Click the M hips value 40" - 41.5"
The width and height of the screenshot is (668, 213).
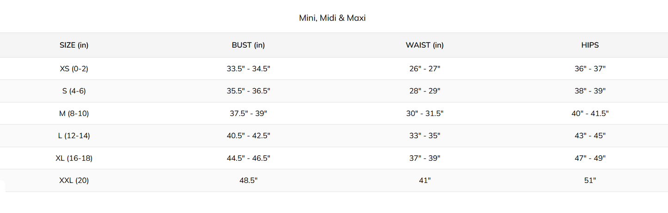(590, 114)
